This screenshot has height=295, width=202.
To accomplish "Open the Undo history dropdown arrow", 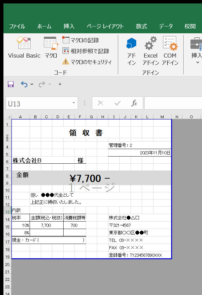I will click(x=32, y=84).
